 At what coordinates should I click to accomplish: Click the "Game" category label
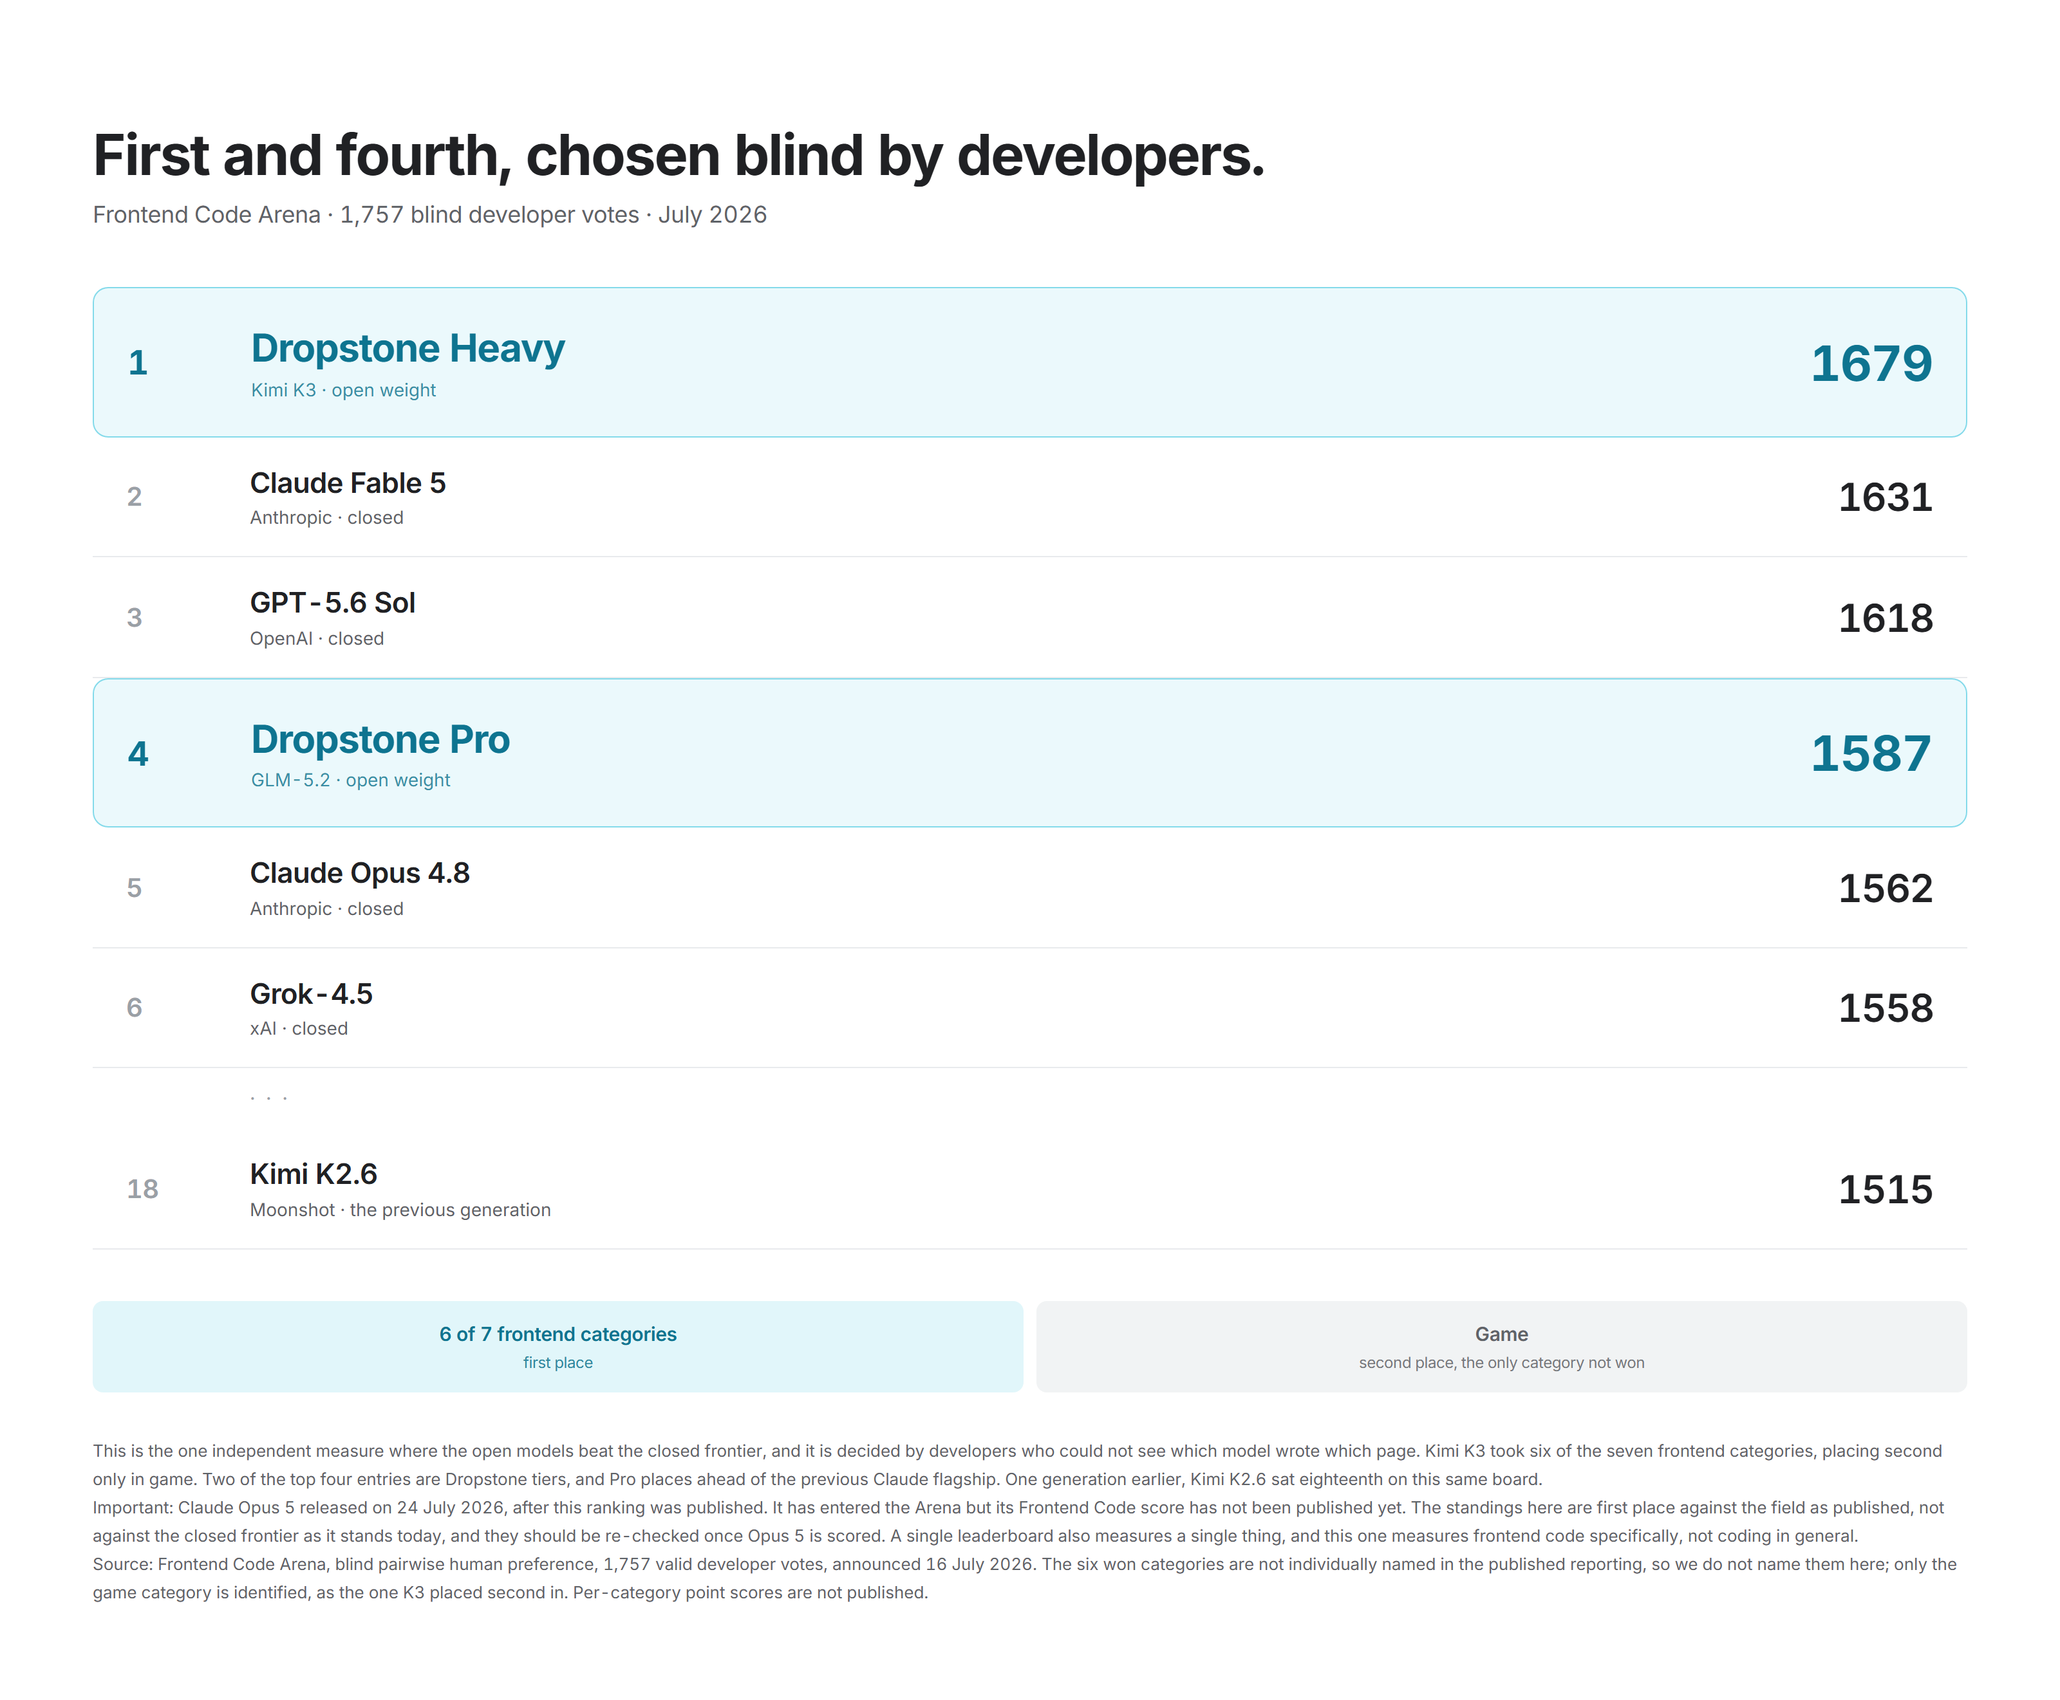coord(1501,1334)
